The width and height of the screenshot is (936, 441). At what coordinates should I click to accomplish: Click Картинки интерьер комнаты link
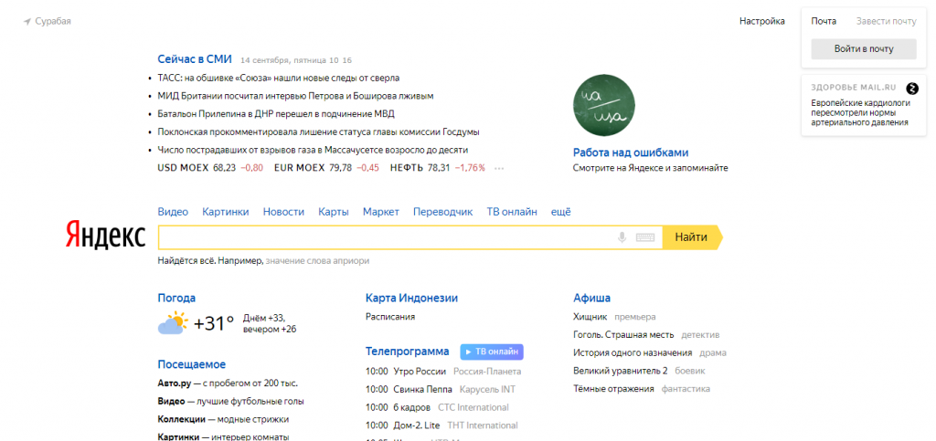tap(223, 436)
